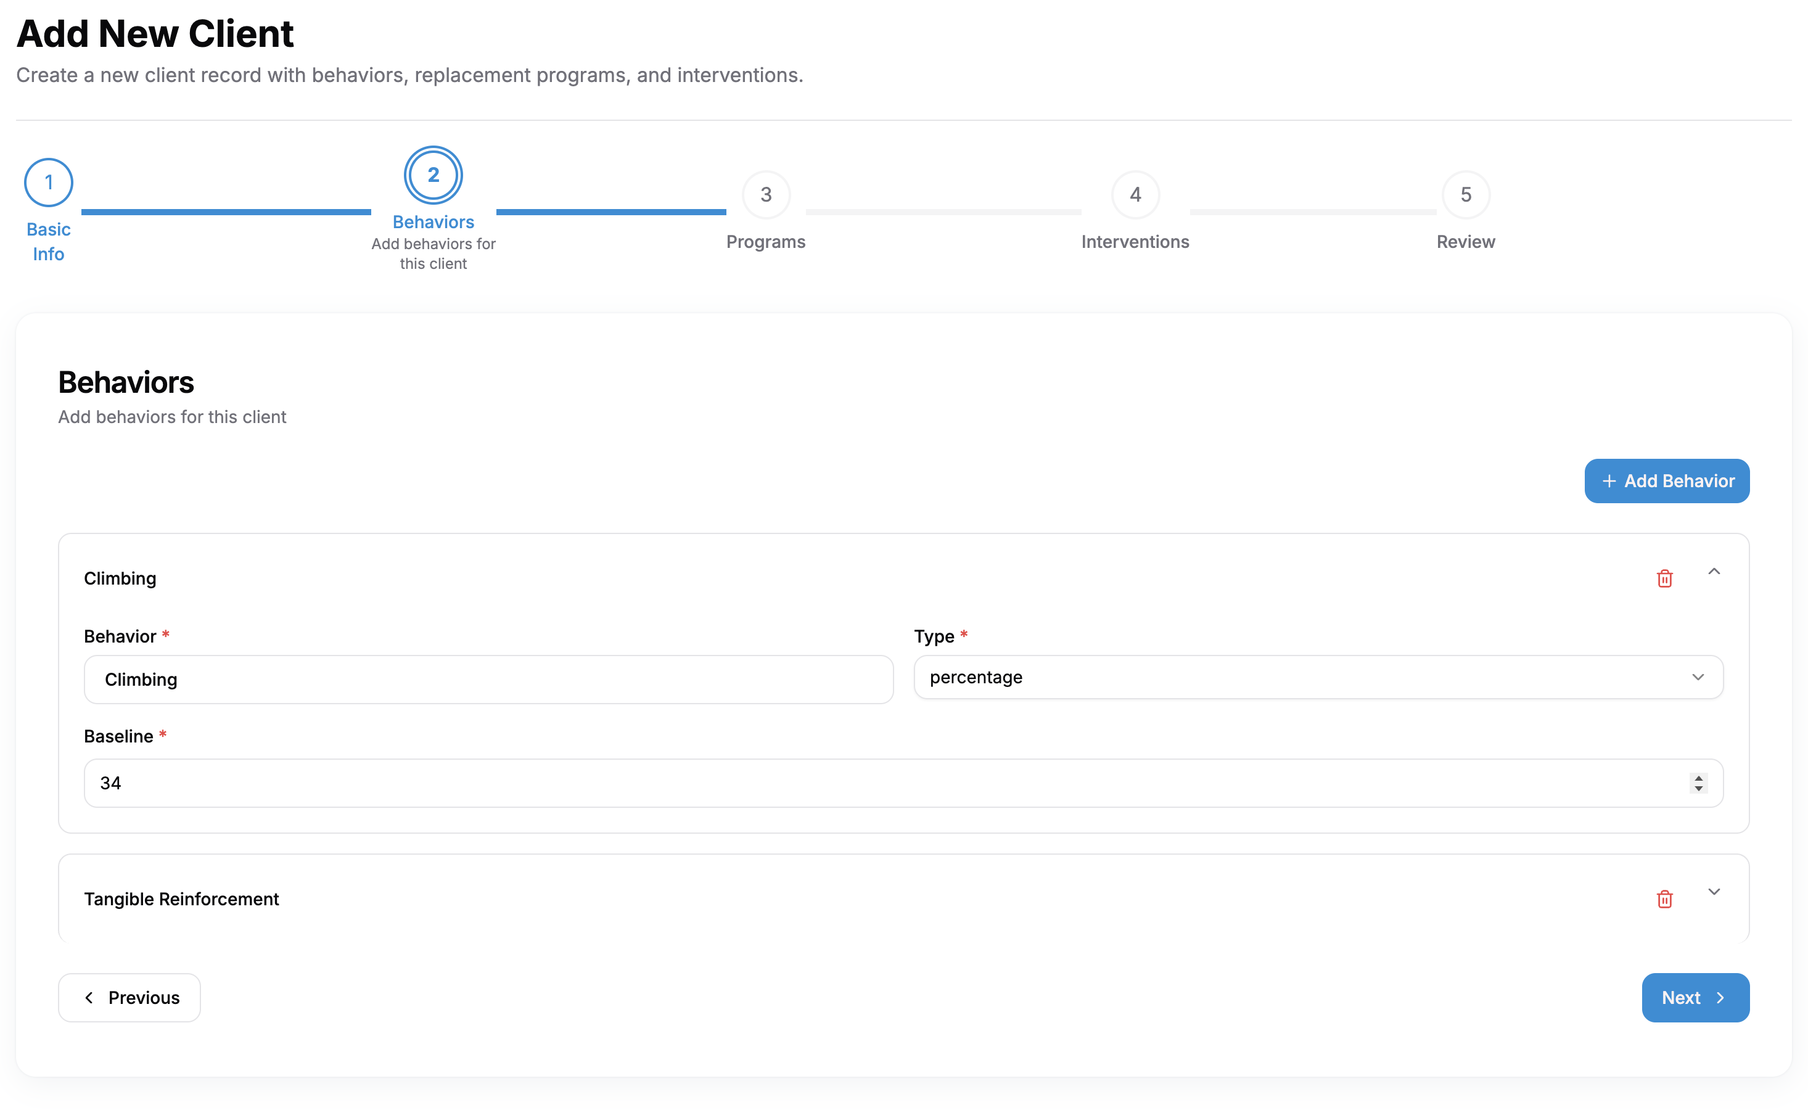The image size is (1808, 1110).
Task: Increase Baseline value with up spinner arrow
Action: pos(1698,778)
